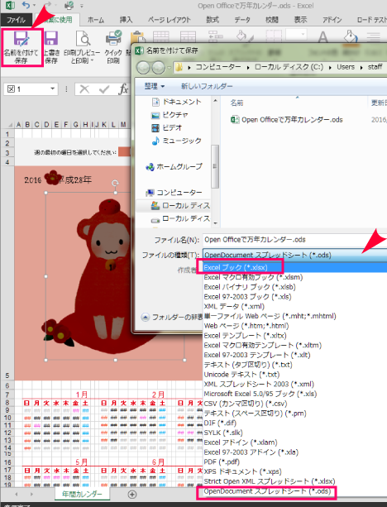Choose Excel バイナリ ブック (*.xlsb) type
Screen dimensions: 387x507
pyautogui.click(x=250, y=287)
